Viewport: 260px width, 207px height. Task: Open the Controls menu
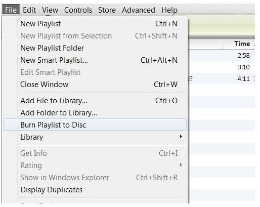tap(78, 10)
